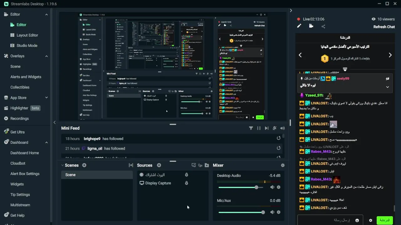Screen dimensions: 401x225
Task: Go to next leaderboard slide in chat
Action: (390, 55)
